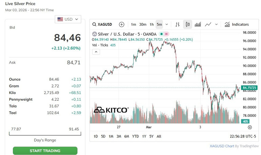Select the YTD date range
Screen dimensions: 261x155
[x=135, y=136]
